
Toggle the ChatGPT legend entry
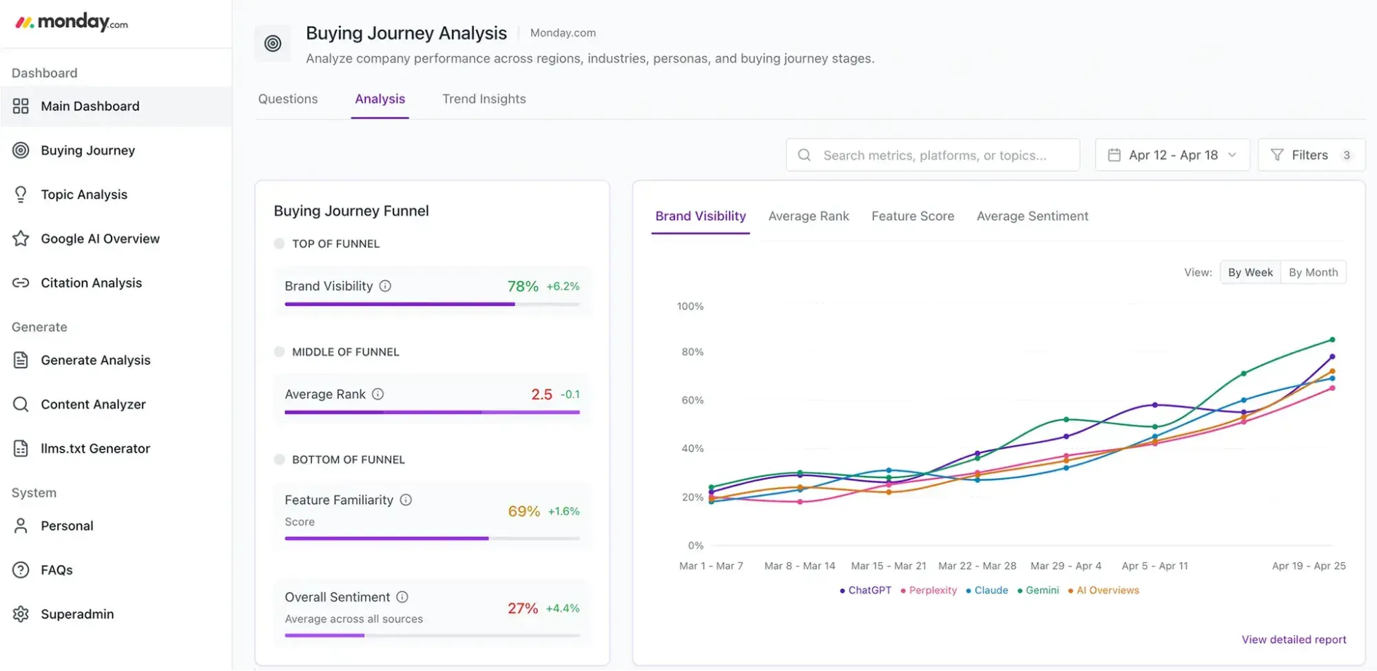pyautogui.click(x=865, y=590)
